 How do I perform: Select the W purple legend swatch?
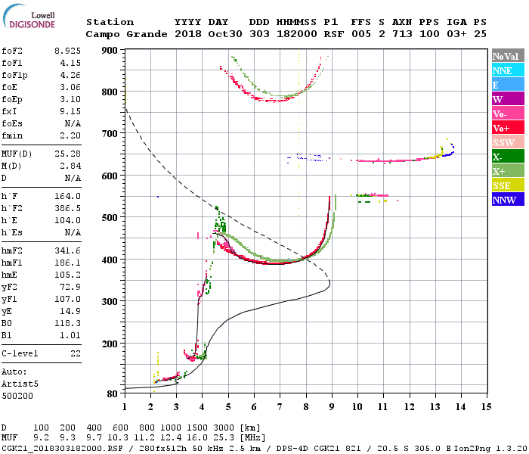click(x=508, y=99)
